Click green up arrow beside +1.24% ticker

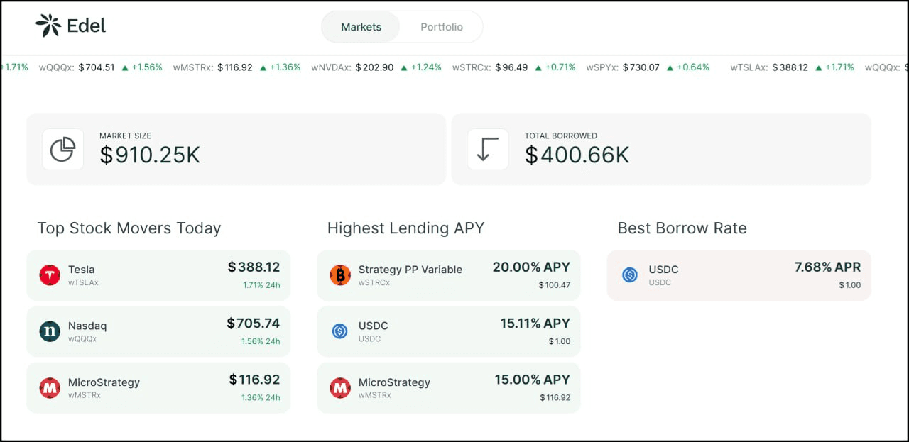pyautogui.click(x=404, y=68)
